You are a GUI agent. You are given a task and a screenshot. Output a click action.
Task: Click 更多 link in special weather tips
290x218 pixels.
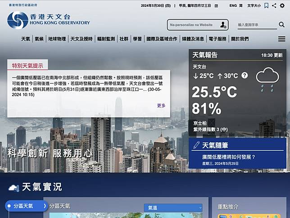point(161,106)
